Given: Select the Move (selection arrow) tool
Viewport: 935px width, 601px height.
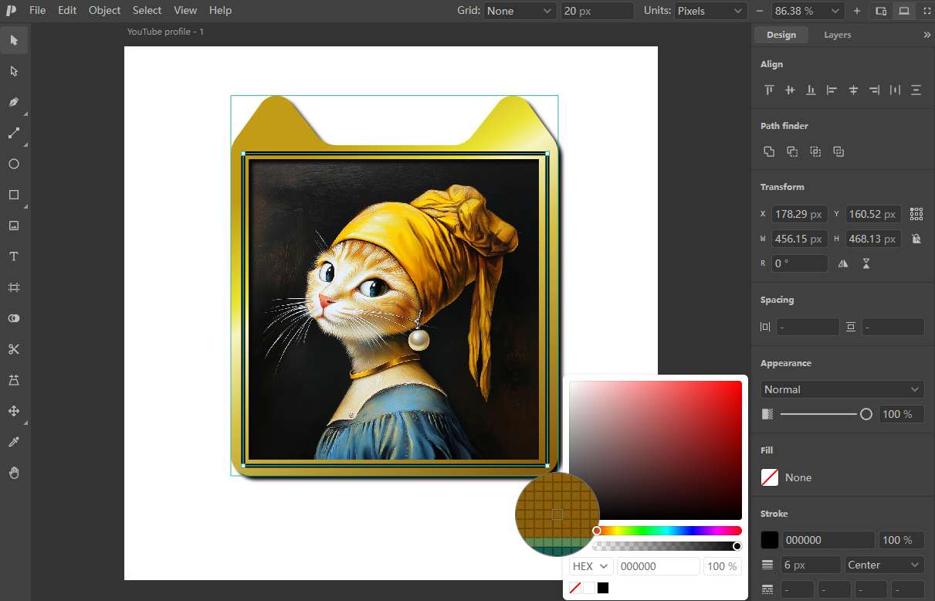Looking at the screenshot, I should point(14,40).
